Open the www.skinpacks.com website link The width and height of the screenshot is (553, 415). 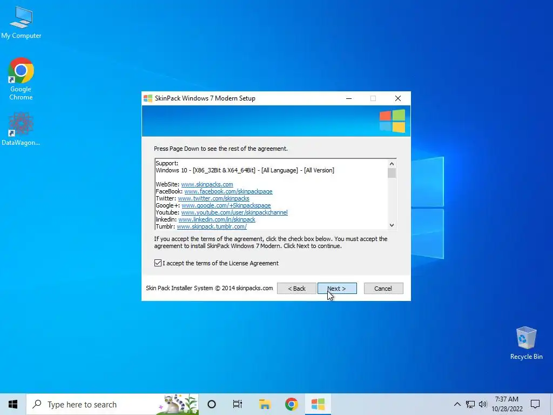click(x=207, y=184)
